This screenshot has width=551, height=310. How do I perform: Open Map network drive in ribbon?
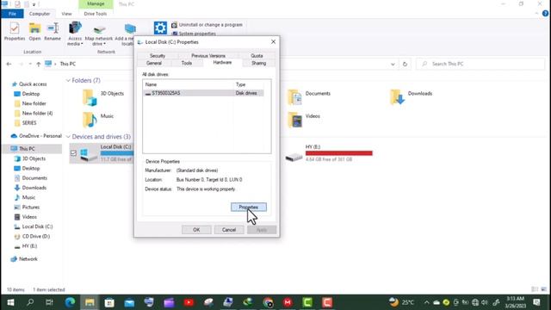(x=99, y=34)
